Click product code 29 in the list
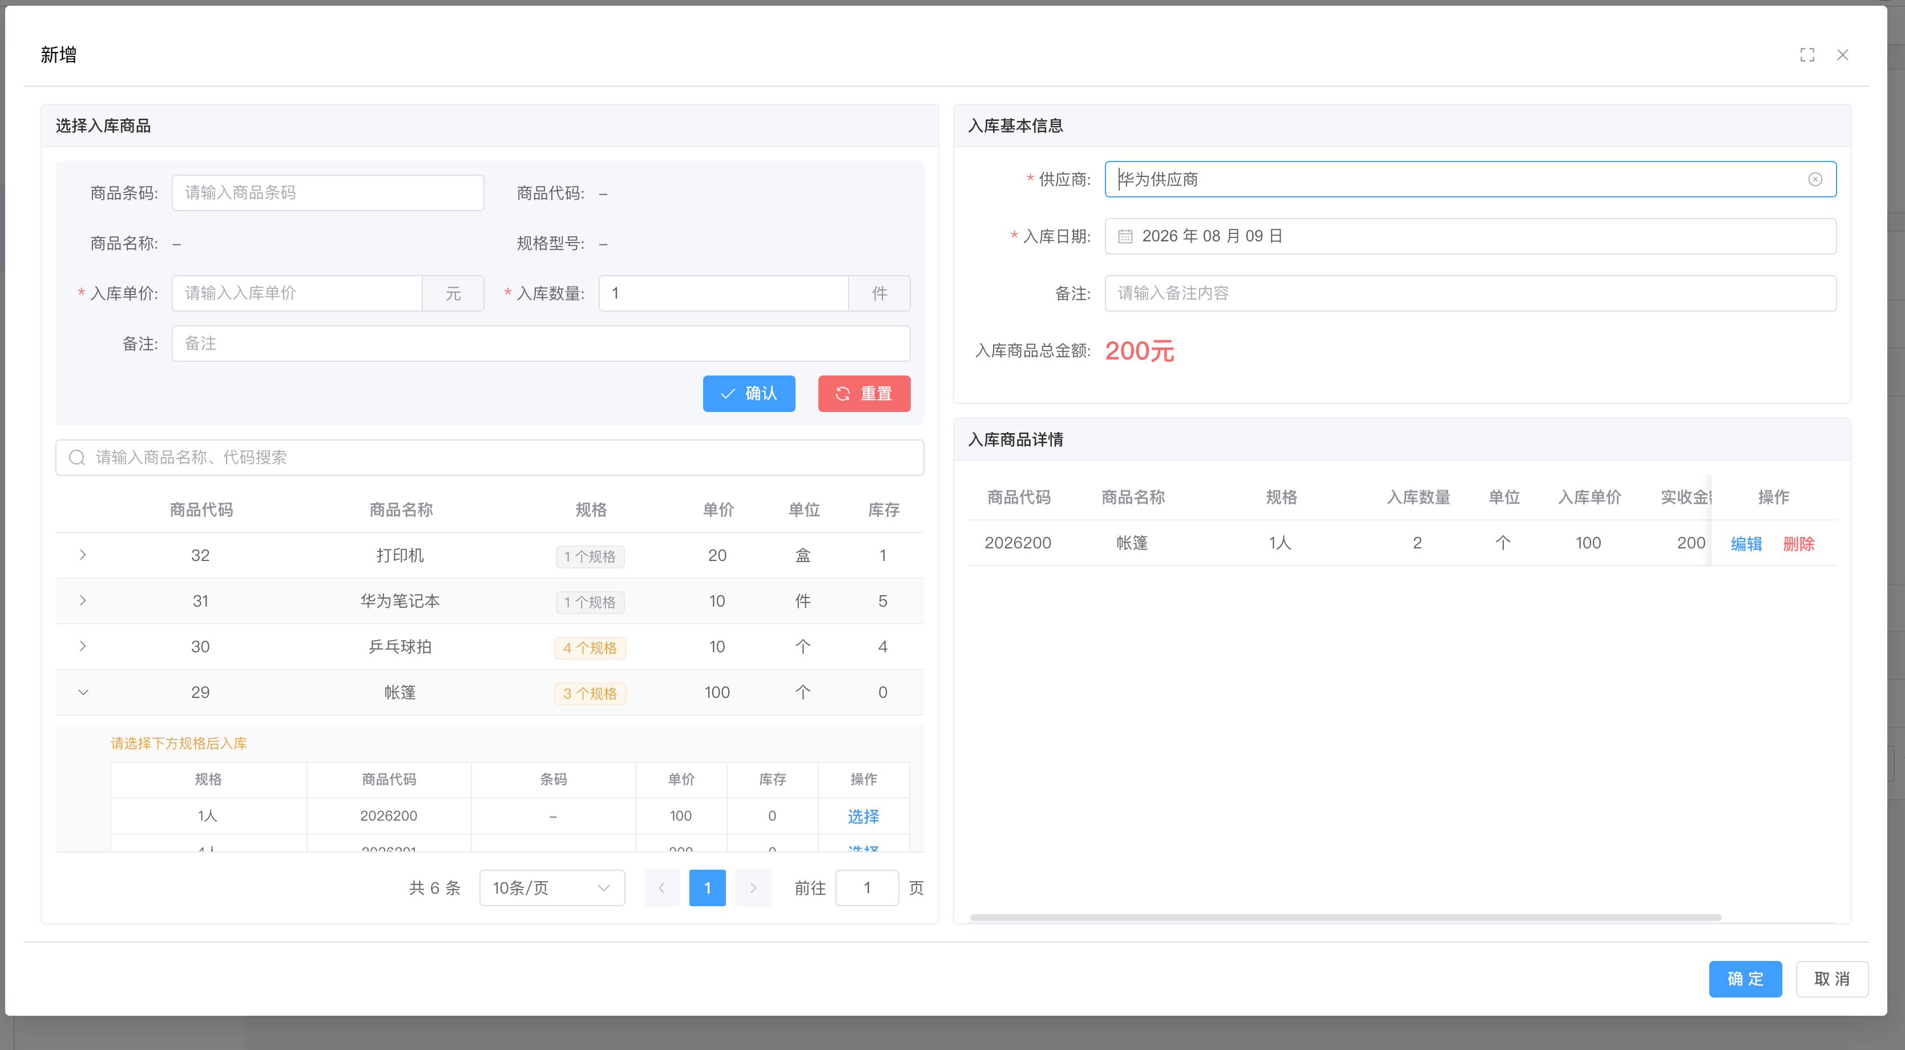The image size is (1905, 1050). 200,693
